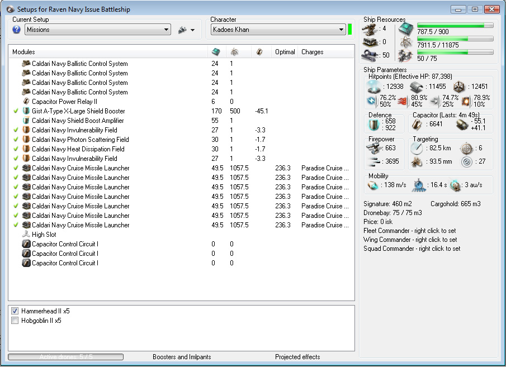Click the Price: 0 isk text

click(378, 222)
